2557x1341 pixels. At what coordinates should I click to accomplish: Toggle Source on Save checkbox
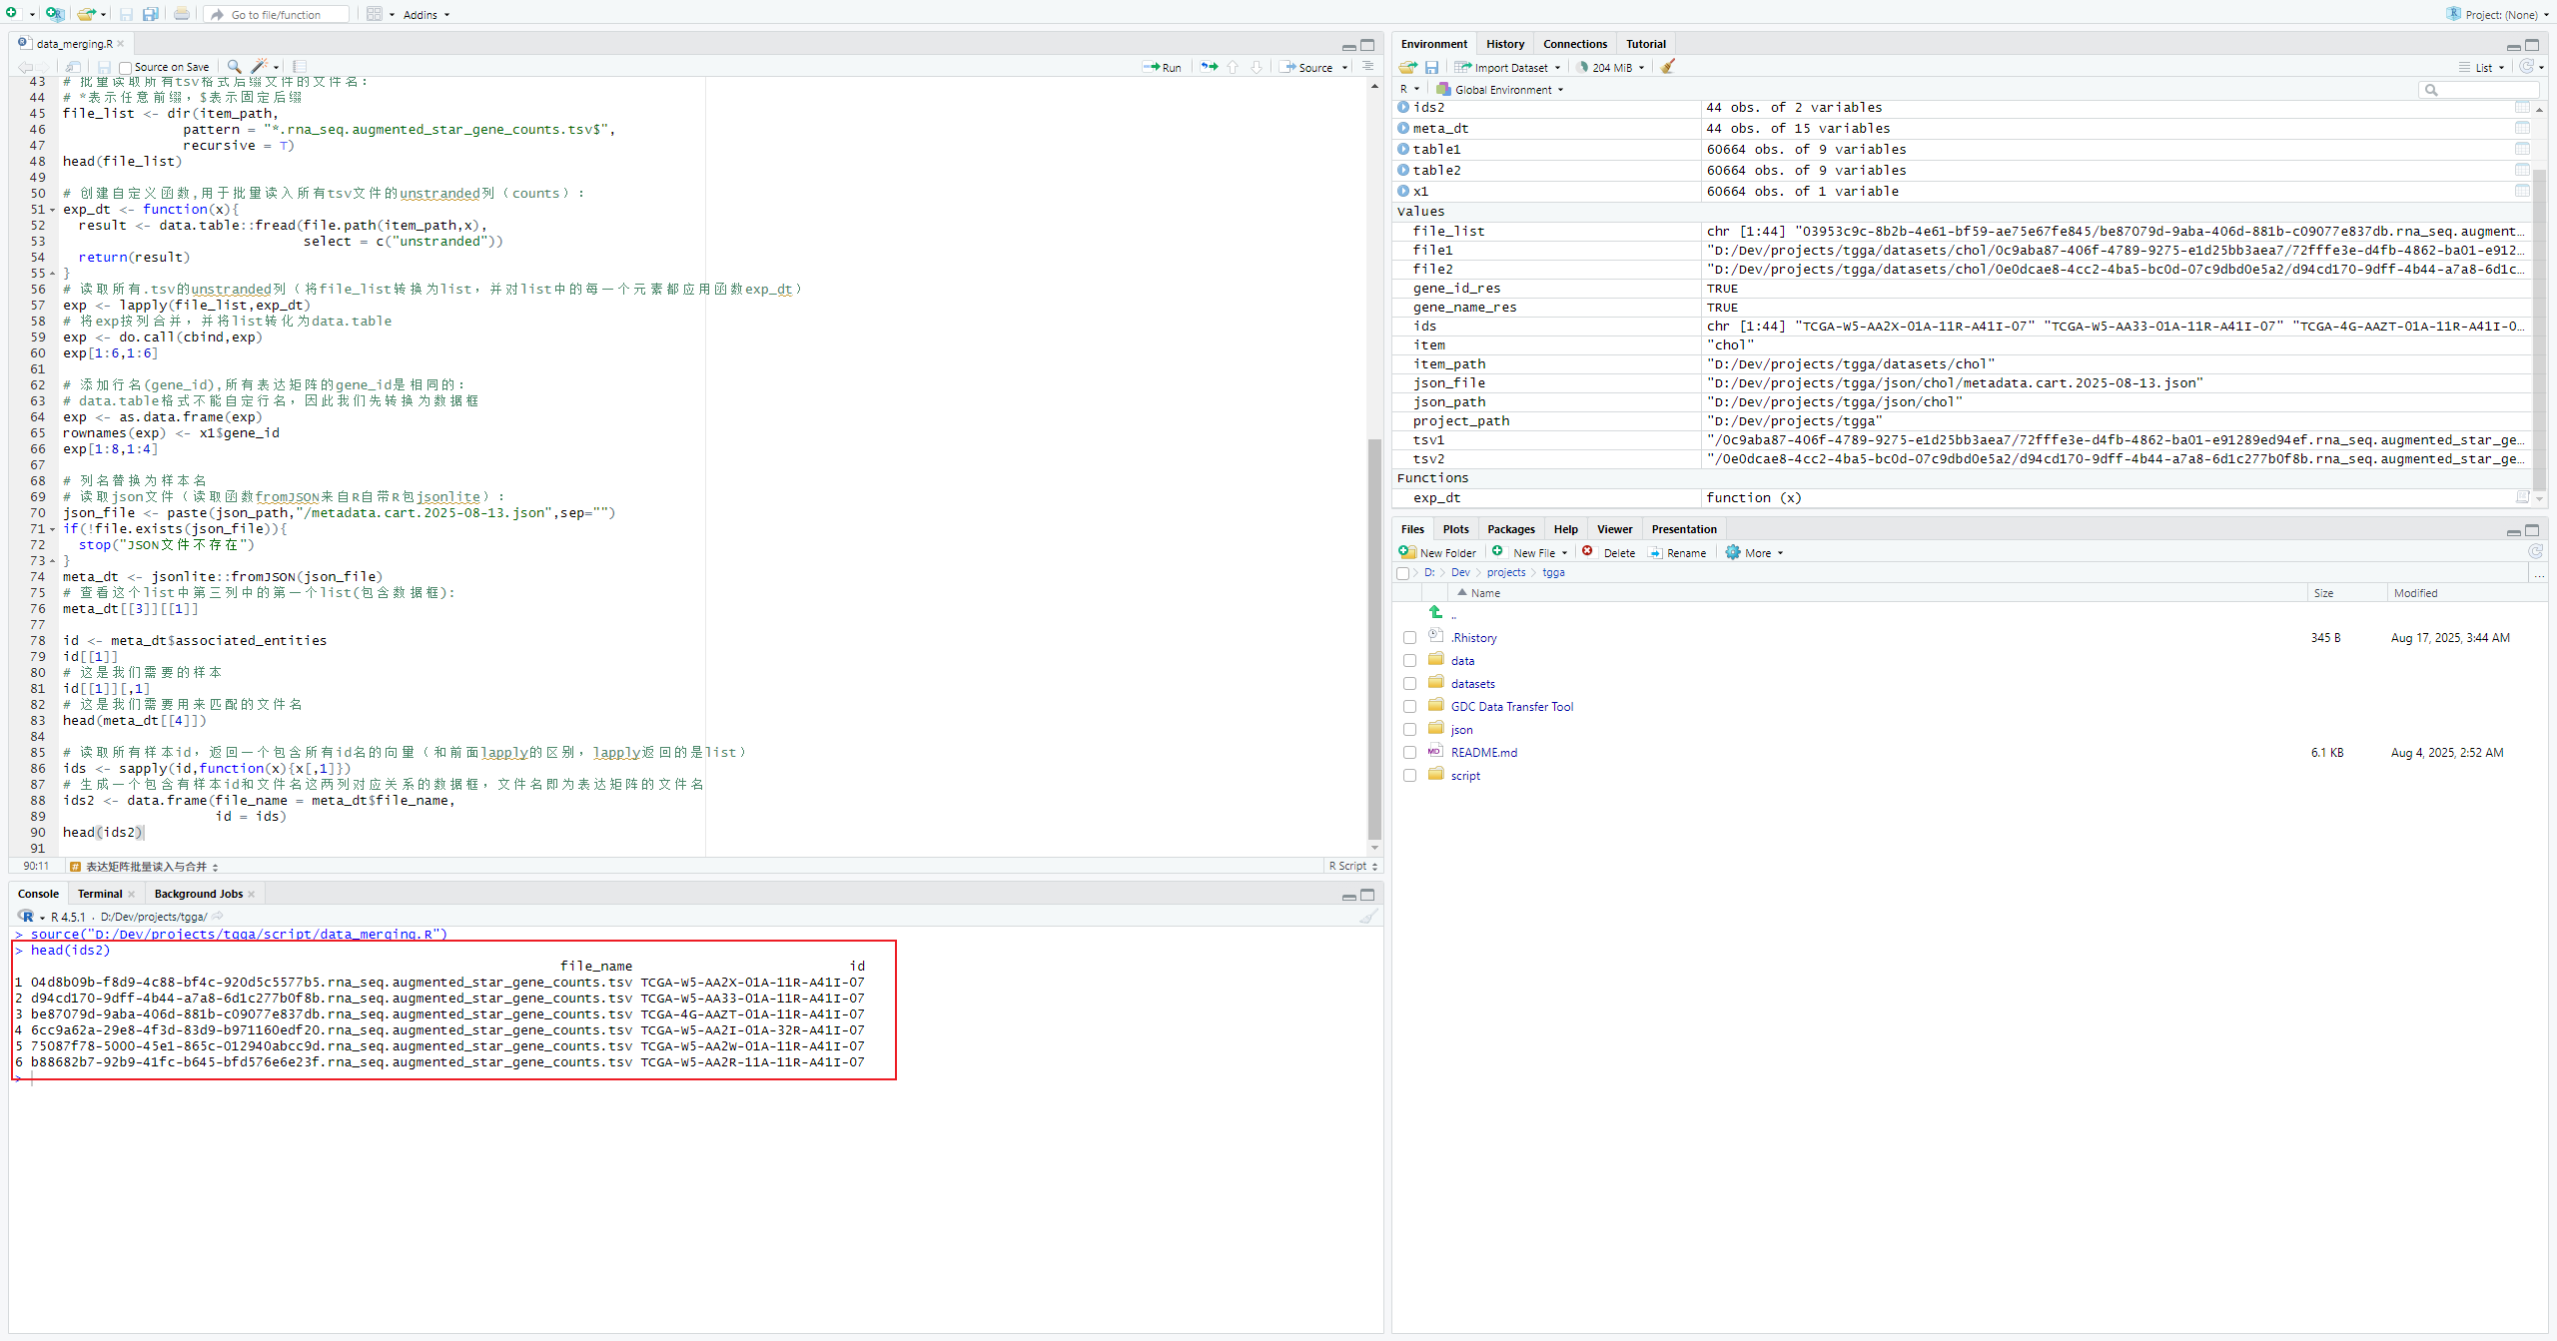pos(125,68)
